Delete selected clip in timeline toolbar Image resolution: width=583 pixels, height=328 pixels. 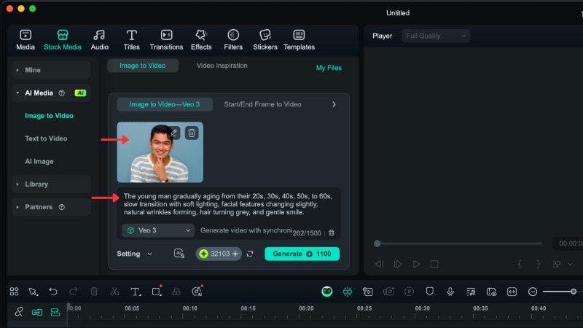tap(94, 292)
